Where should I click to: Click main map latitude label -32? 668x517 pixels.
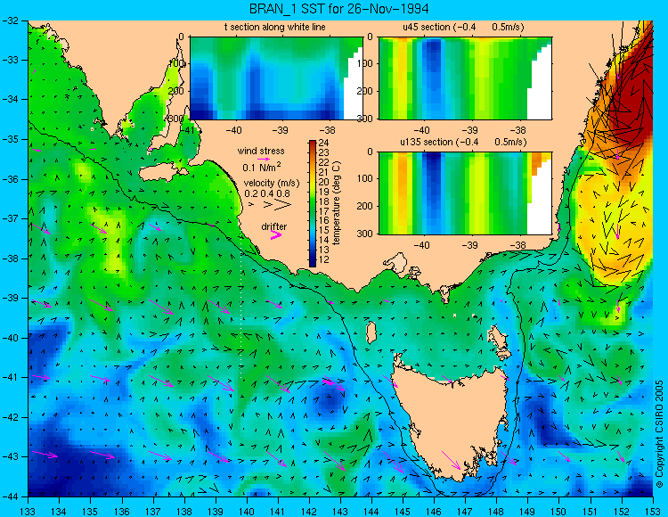pyautogui.click(x=10, y=20)
